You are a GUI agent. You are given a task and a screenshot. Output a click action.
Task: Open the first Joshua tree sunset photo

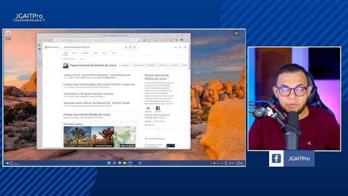tap(77, 137)
